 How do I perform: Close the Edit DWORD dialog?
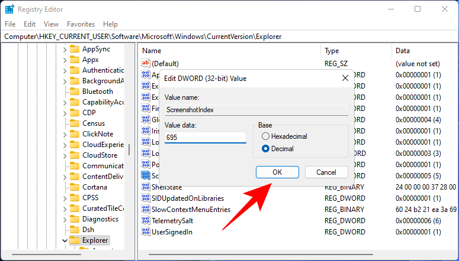(x=345, y=78)
